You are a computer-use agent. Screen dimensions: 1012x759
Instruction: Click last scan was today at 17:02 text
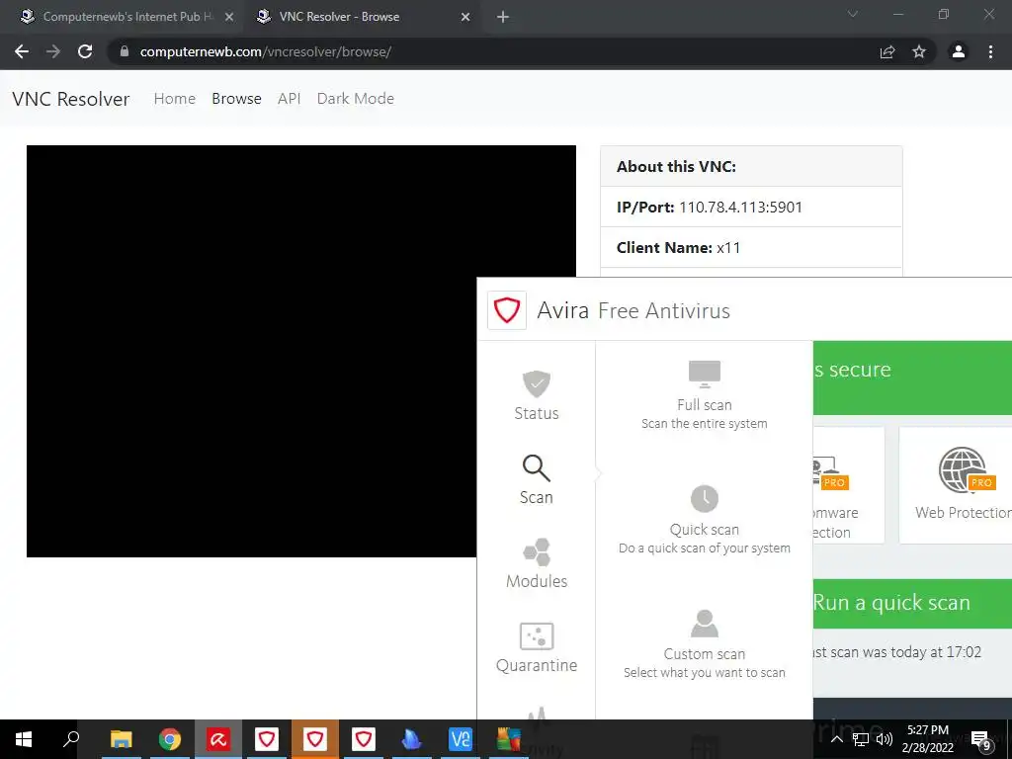[897, 652]
